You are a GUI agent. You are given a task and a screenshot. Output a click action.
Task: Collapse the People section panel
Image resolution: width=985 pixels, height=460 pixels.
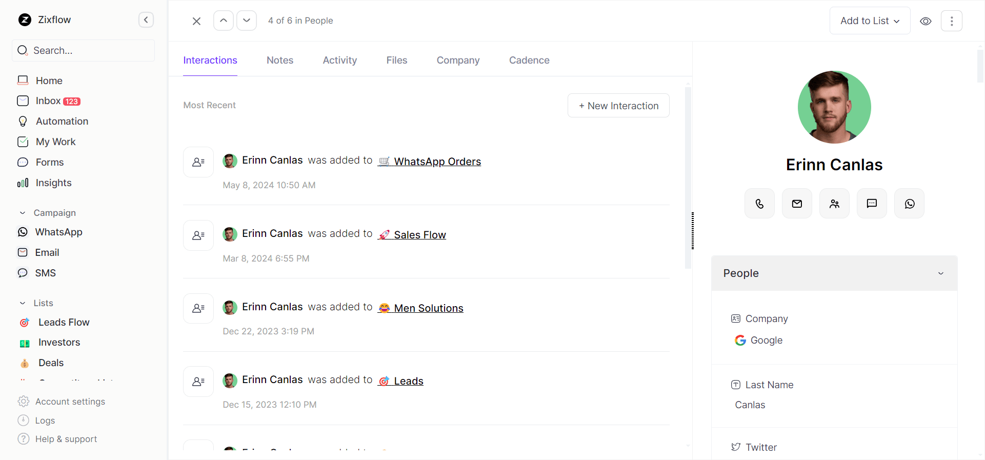click(x=940, y=273)
